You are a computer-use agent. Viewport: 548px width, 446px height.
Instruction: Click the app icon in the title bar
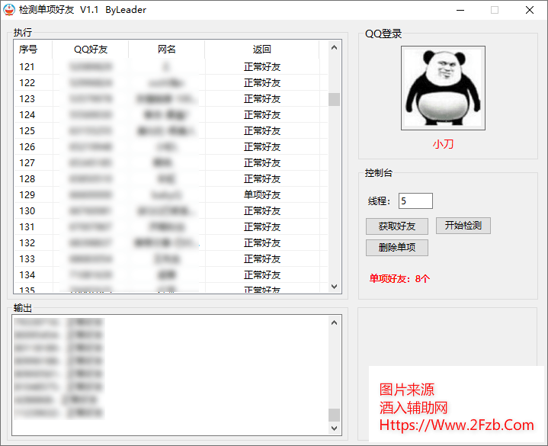tap(9, 10)
